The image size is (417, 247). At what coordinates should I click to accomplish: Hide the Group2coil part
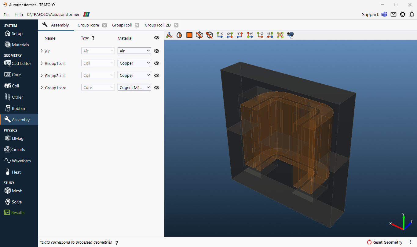pos(157,75)
